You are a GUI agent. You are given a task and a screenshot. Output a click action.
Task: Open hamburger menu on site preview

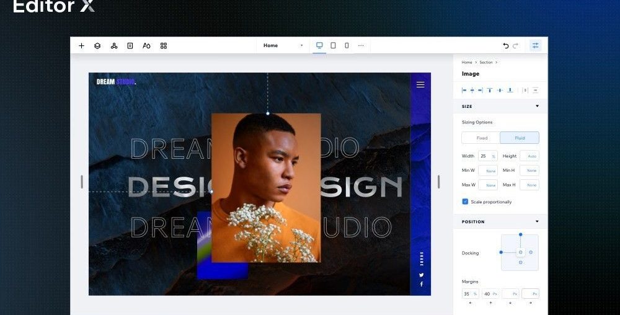point(420,84)
